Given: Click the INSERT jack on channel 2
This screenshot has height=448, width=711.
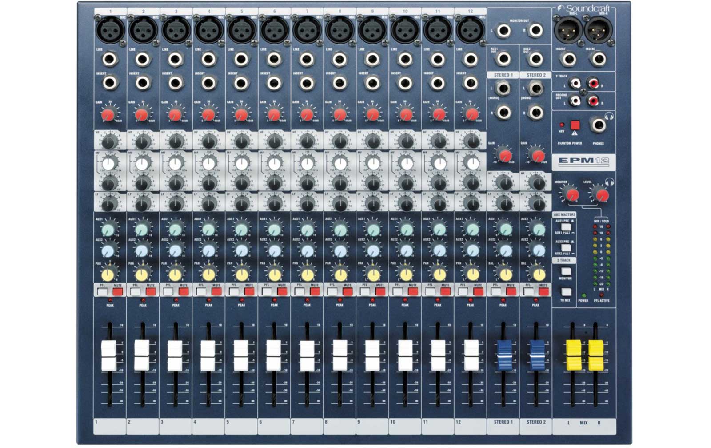Looking at the screenshot, I should (143, 82).
